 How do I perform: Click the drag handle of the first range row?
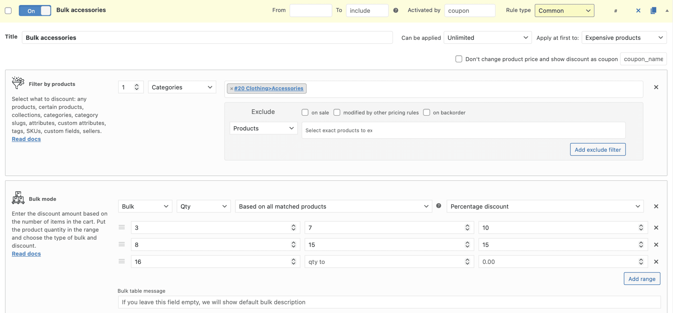coord(121,227)
